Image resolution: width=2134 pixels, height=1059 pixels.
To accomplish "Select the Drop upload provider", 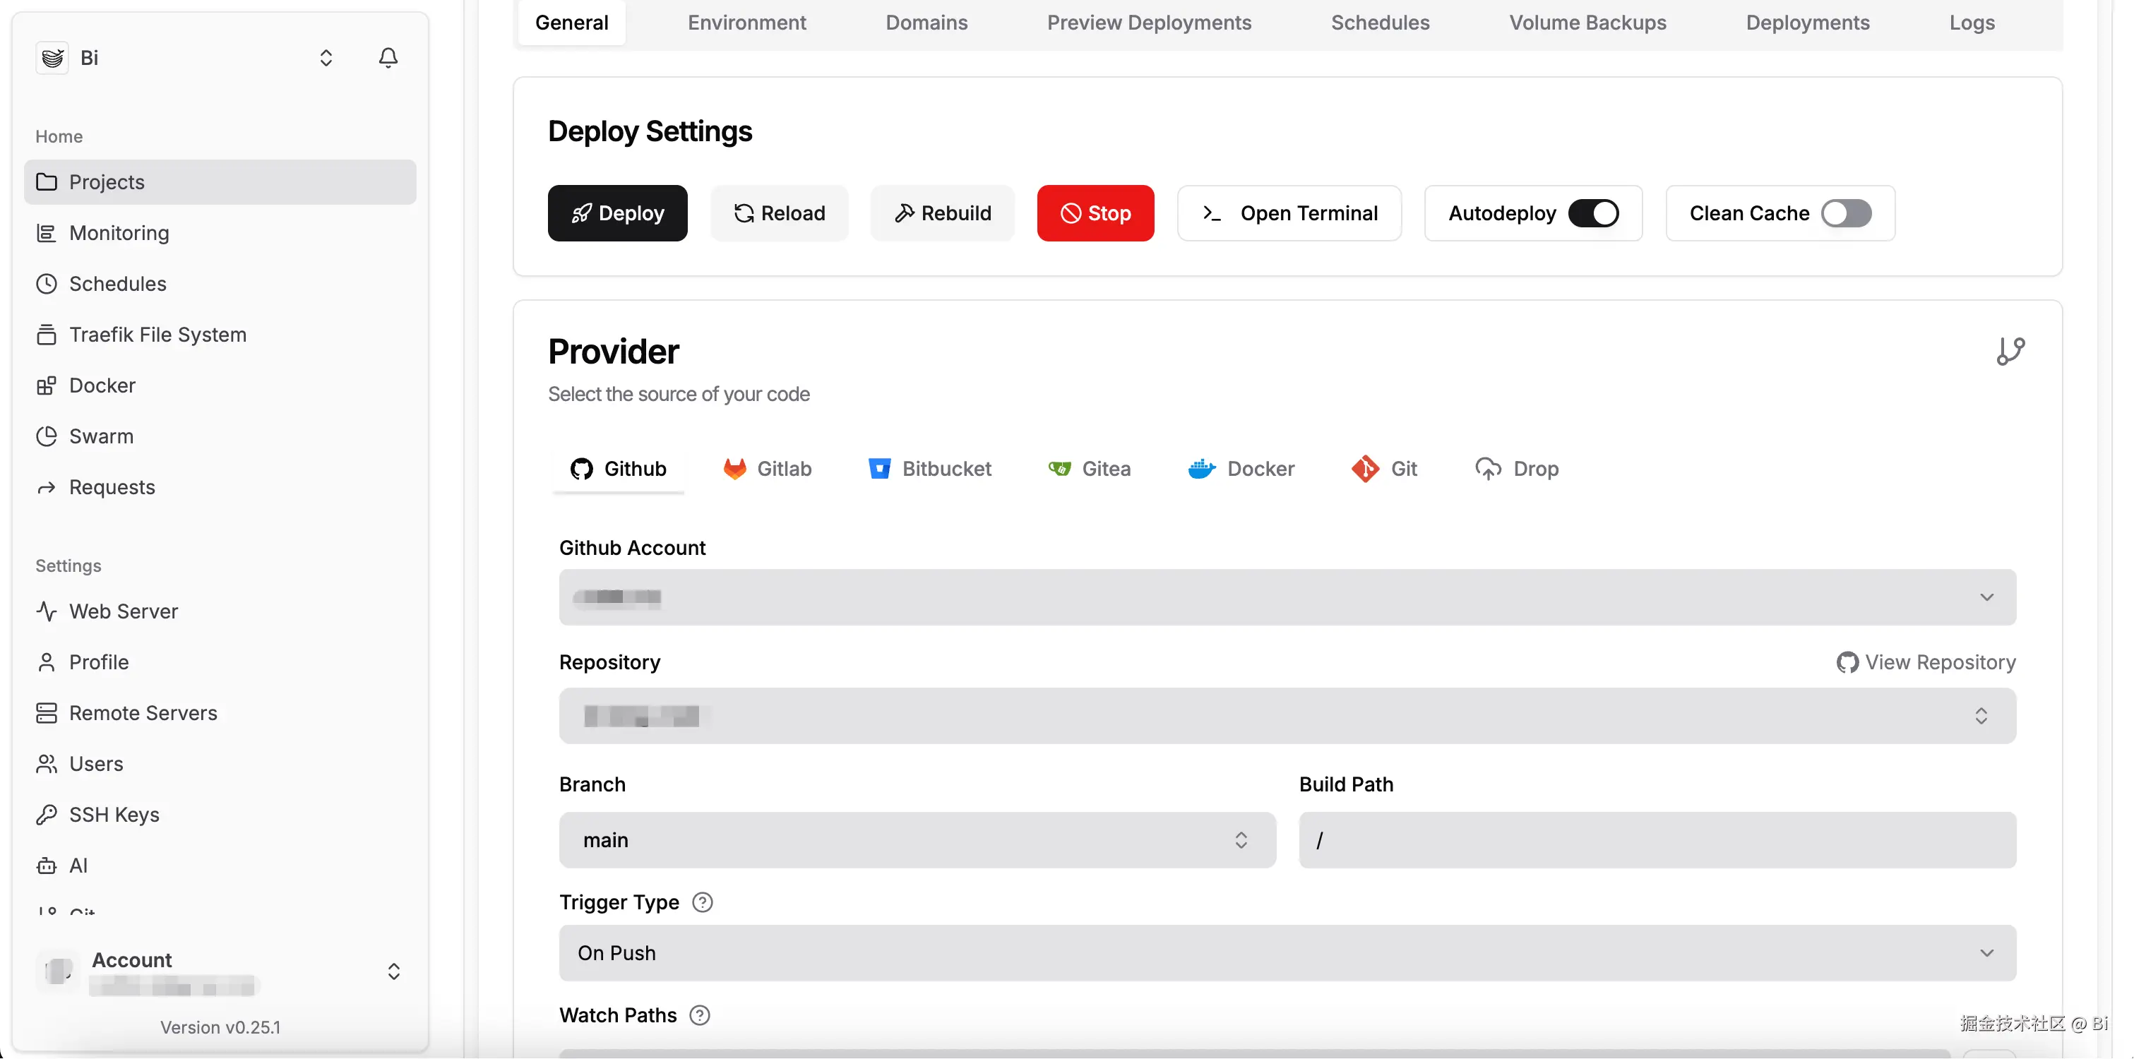I will [x=1516, y=469].
